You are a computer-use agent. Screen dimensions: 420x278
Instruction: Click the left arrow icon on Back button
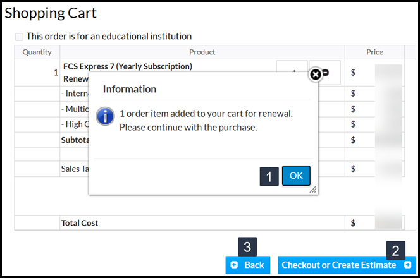235,265
